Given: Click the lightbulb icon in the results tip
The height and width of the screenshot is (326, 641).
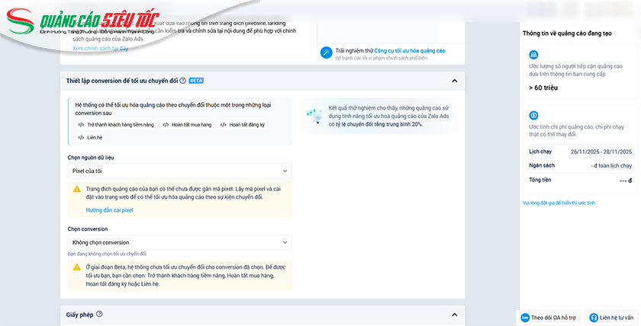Looking at the screenshot, I should click(x=314, y=114).
